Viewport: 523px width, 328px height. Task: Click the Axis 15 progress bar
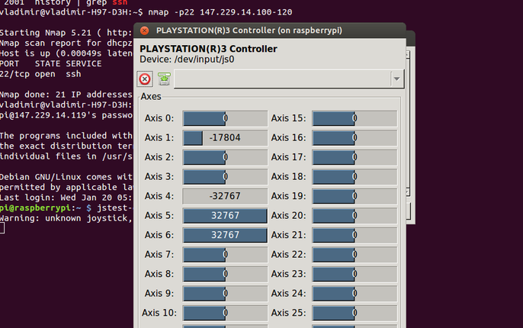[355, 118]
